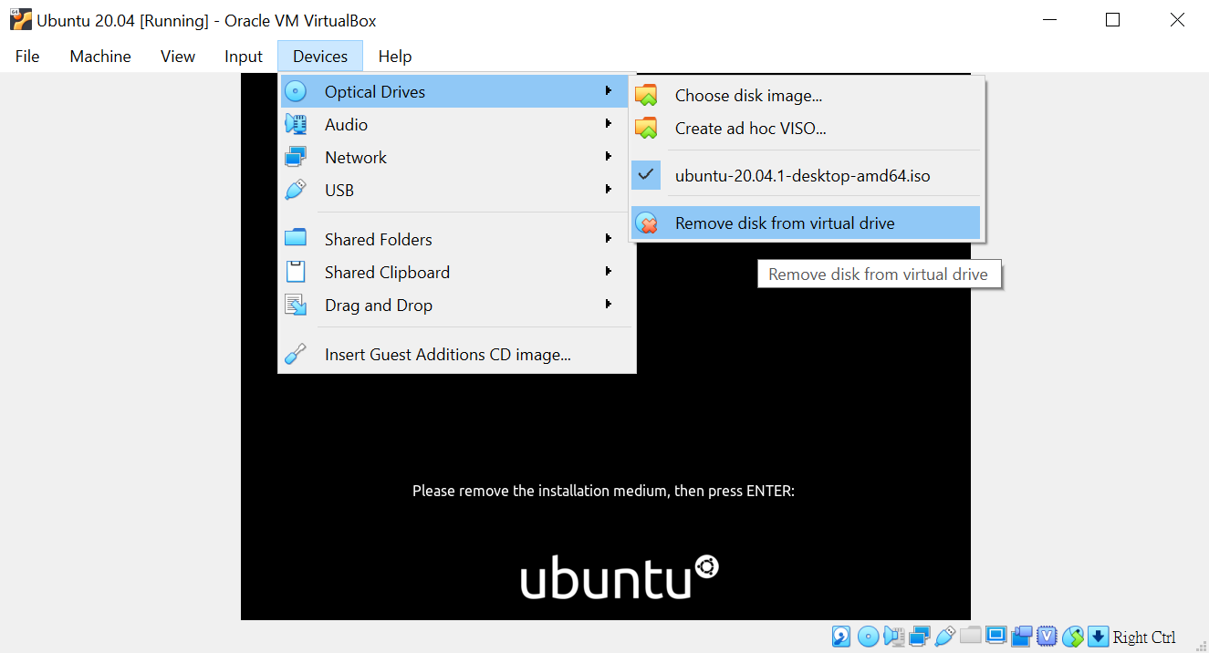Uncheck ubuntu-20.04.1-desktop-amd64.iso checkmark
Screen dimensions: 1209x653
click(x=646, y=175)
